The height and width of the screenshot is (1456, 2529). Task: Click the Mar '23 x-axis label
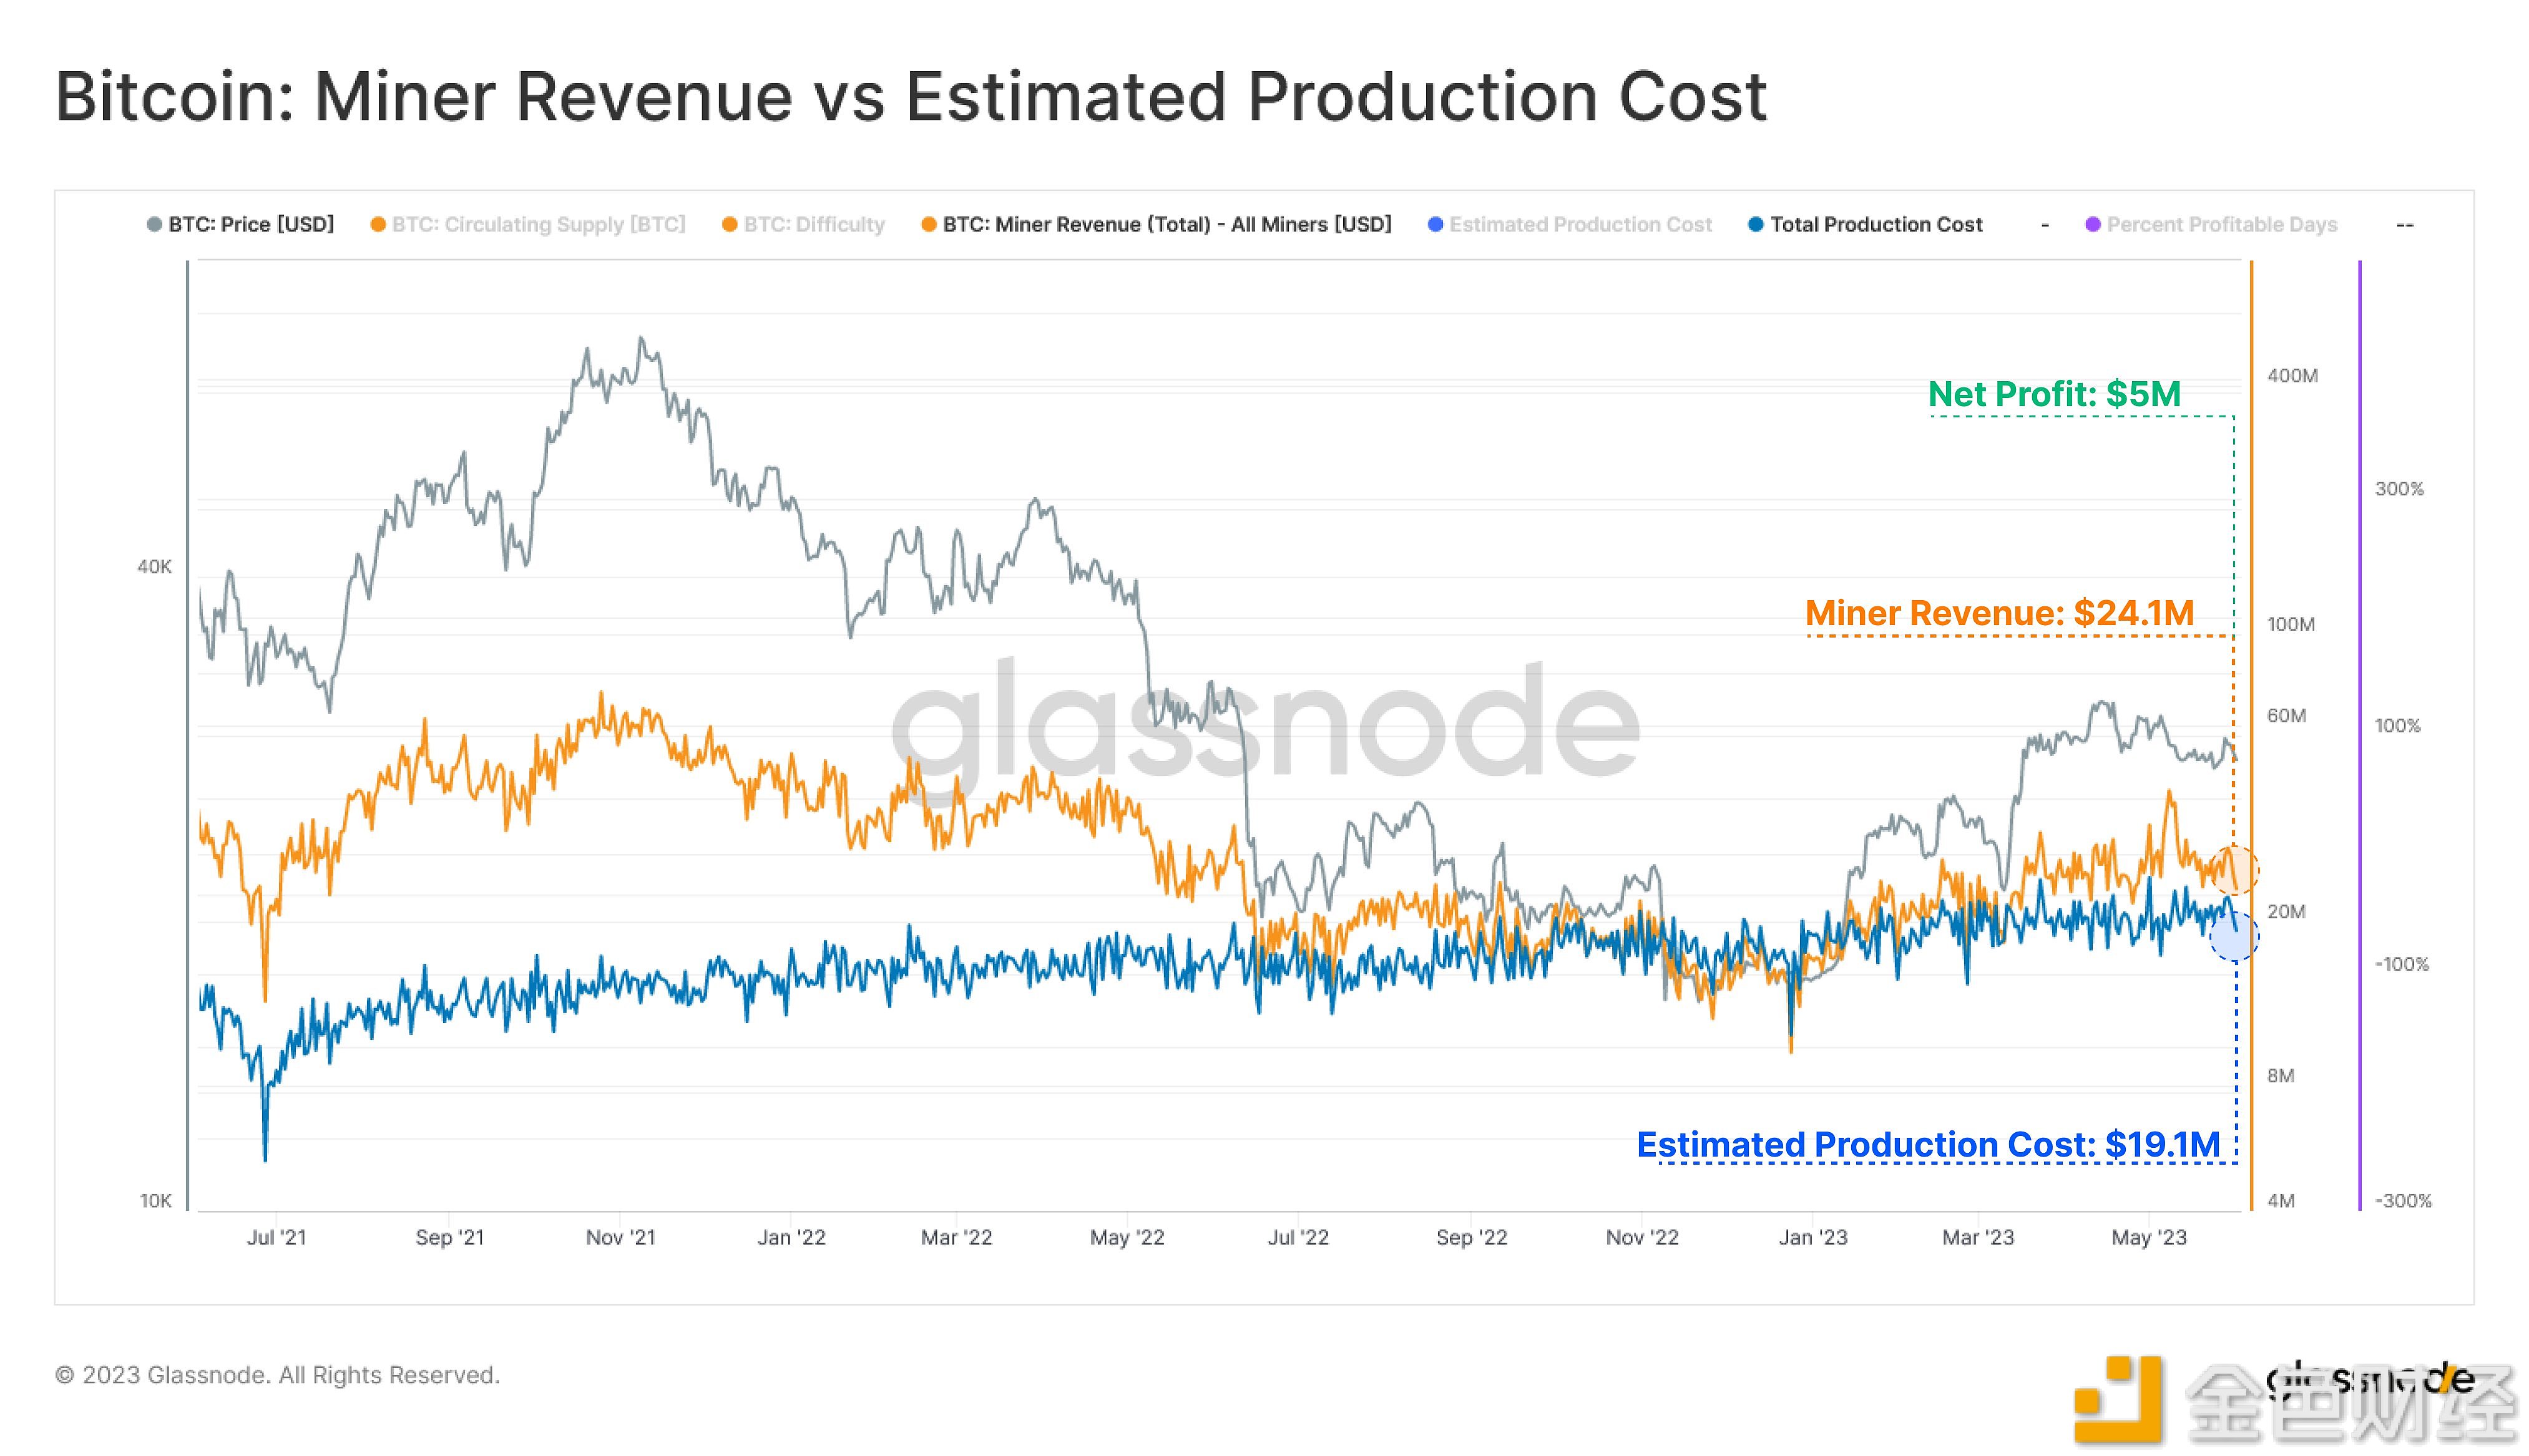pyautogui.click(x=1978, y=1237)
